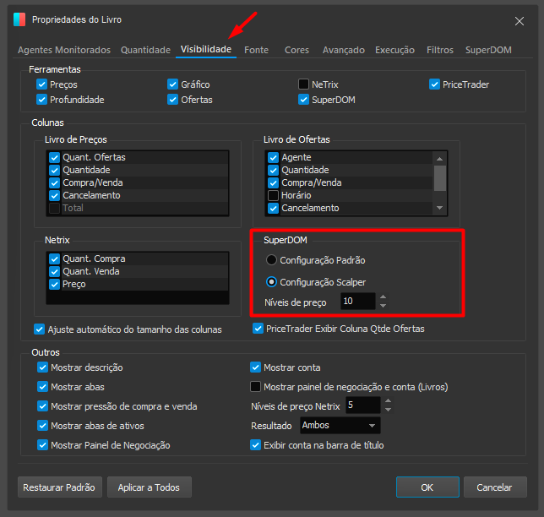Toggle Quant. Venda in Netrix list
This screenshot has width=544, height=517.
click(x=54, y=271)
